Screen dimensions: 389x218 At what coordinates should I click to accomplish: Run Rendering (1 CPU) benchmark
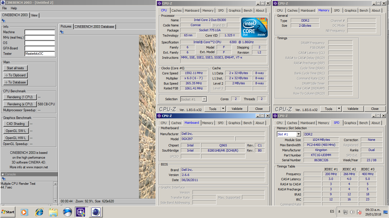click(x=20, y=97)
